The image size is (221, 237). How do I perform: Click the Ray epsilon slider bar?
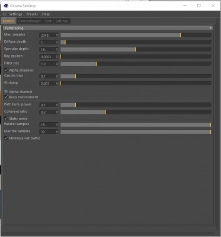click(x=136, y=57)
